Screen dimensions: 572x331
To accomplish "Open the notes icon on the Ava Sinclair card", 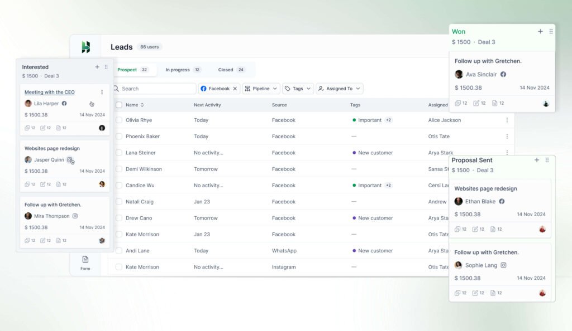I will click(495, 103).
